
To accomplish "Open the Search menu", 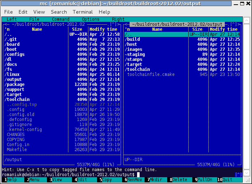I will click(59, 12).
